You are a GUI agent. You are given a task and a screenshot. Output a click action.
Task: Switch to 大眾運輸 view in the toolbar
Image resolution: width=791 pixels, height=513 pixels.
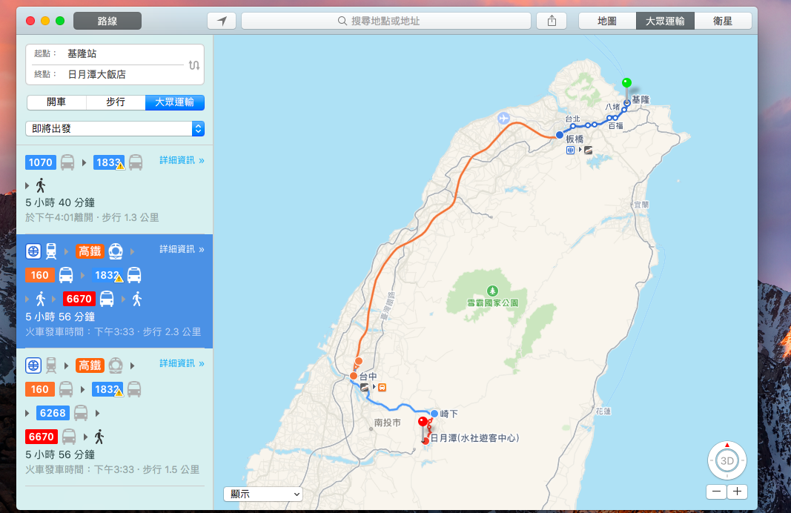point(665,21)
